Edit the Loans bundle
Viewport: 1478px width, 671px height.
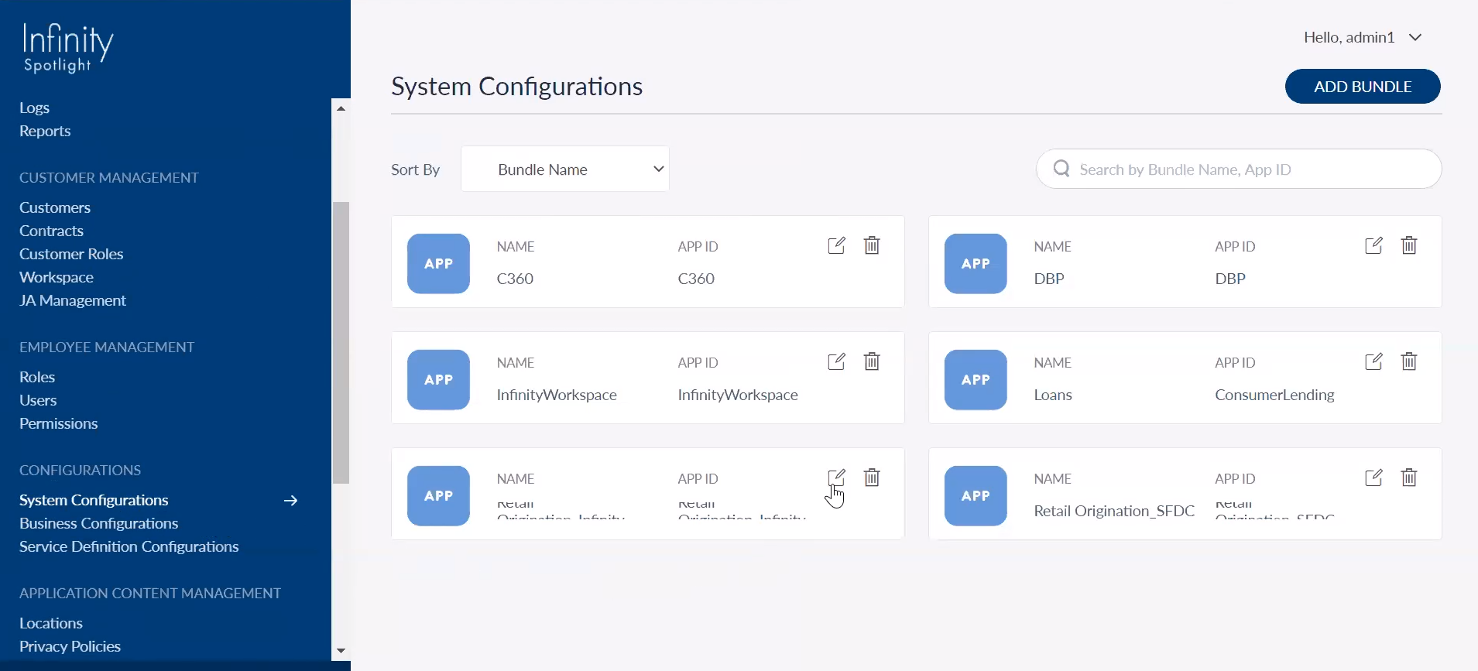coord(1373,362)
